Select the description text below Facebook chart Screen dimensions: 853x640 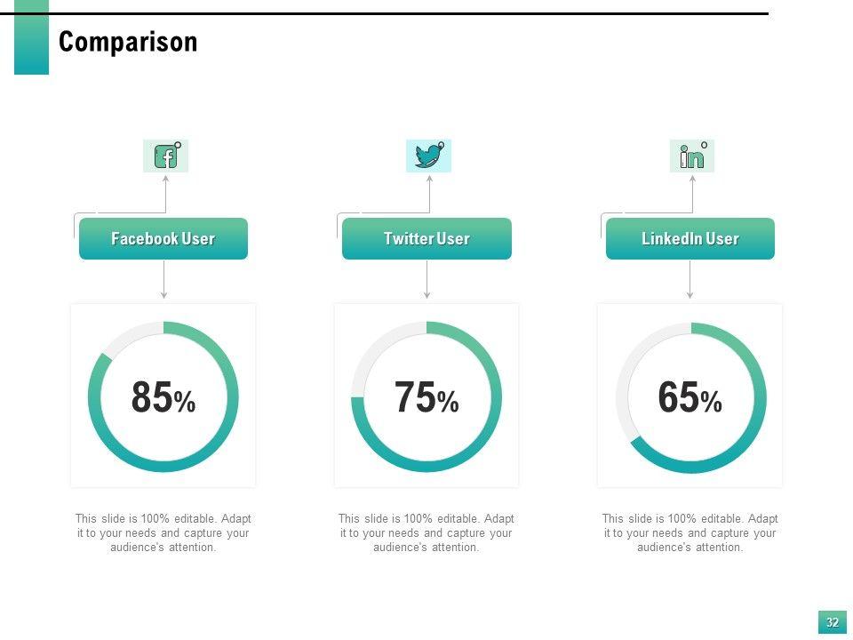click(x=163, y=532)
